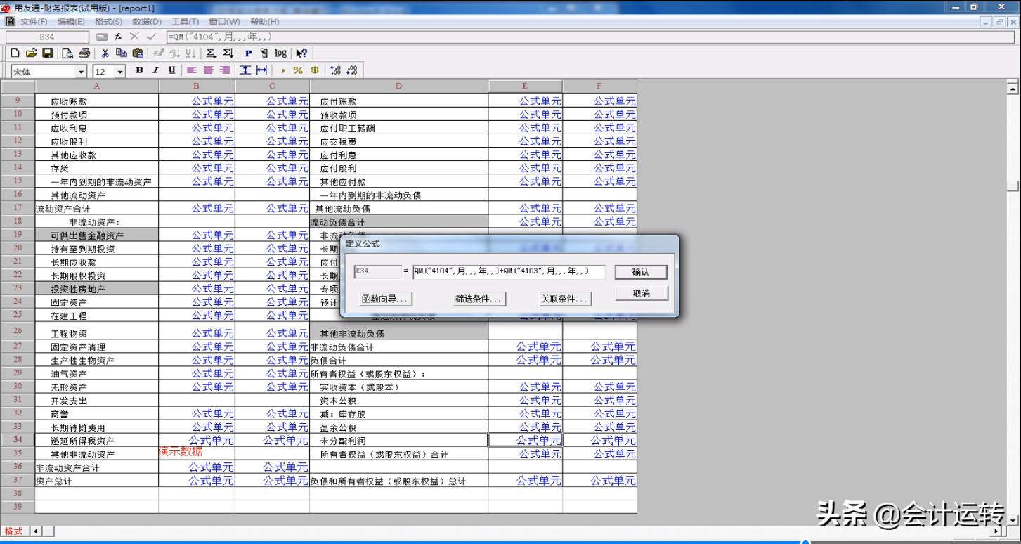Click the New report icon

point(14,53)
